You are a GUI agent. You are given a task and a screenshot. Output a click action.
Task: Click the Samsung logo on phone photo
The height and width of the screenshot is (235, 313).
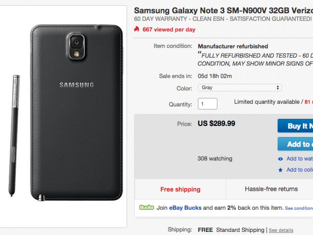[x=76, y=85]
